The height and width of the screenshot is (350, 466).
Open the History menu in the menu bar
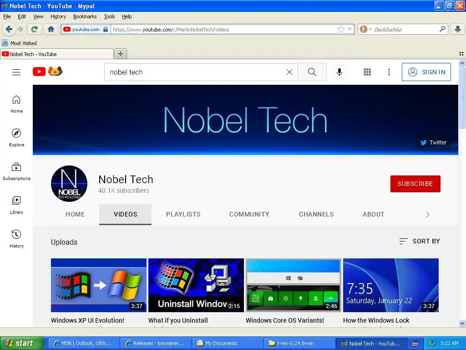pyautogui.click(x=58, y=16)
